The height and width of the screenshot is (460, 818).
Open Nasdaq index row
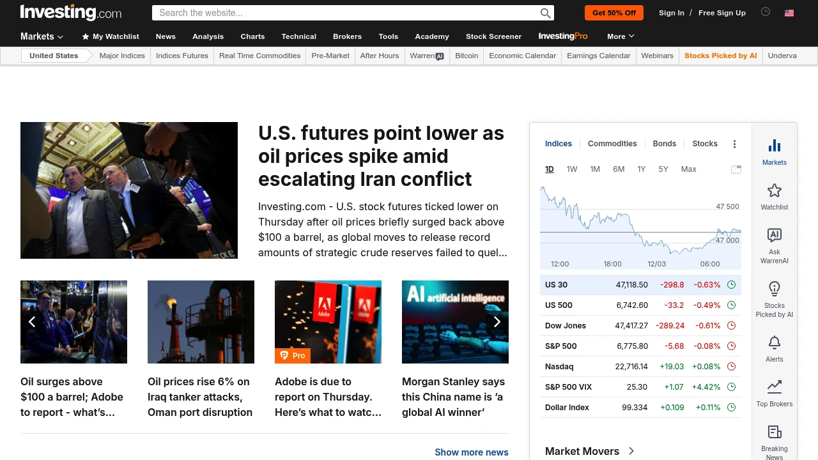(640, 367)
